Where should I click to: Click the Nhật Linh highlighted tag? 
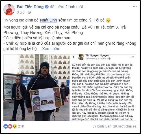(x=48, y=20)
